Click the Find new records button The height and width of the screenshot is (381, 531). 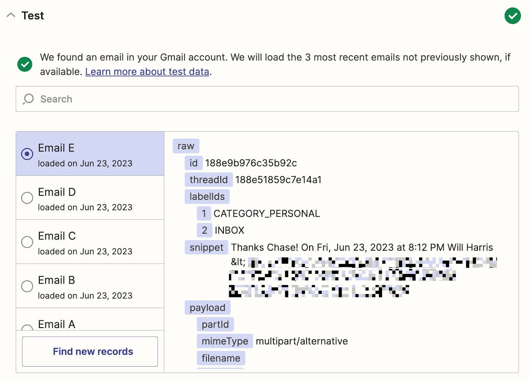(x=90, y=351)
